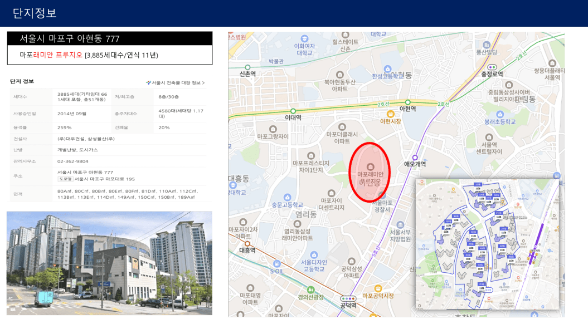Select the 아현시장 market icon
Image resolution: width=588 pixels, height=319 pixels.
(390, 114)
